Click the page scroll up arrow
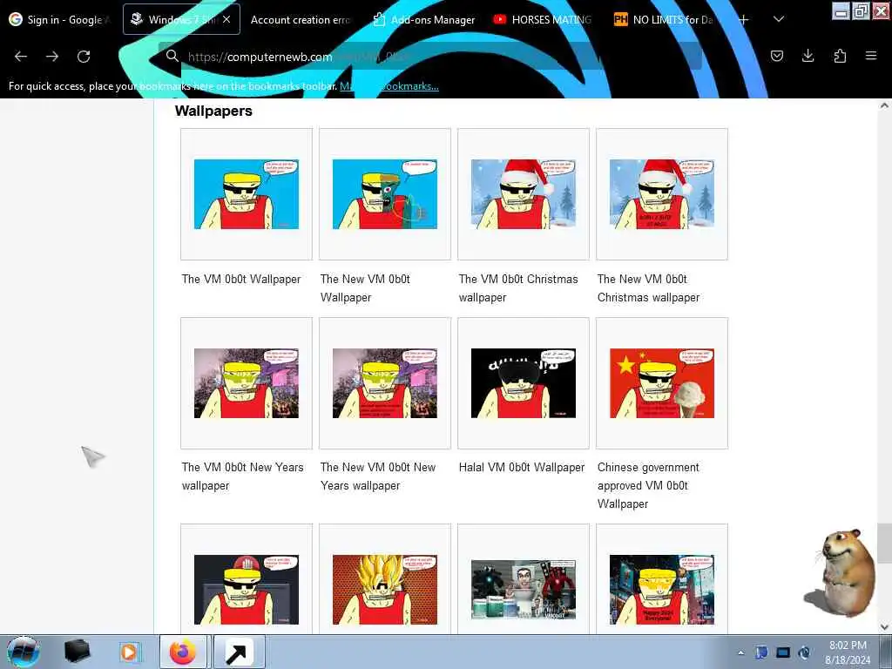 884,105
